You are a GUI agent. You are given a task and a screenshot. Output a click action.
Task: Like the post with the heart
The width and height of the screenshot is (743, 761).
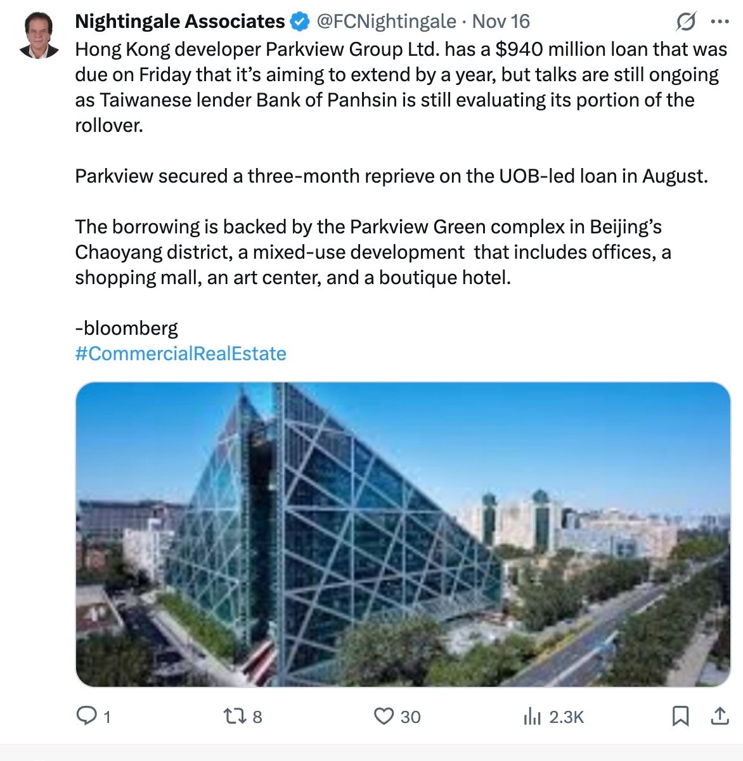click(x=384, y=716)
